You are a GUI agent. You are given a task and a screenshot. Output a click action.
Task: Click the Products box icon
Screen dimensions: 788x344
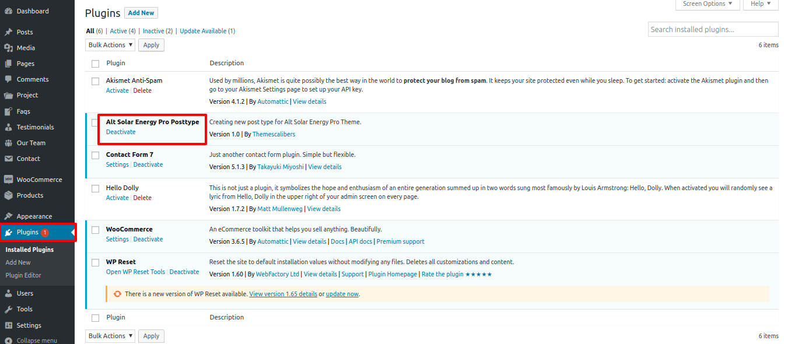tap(8, 195)
